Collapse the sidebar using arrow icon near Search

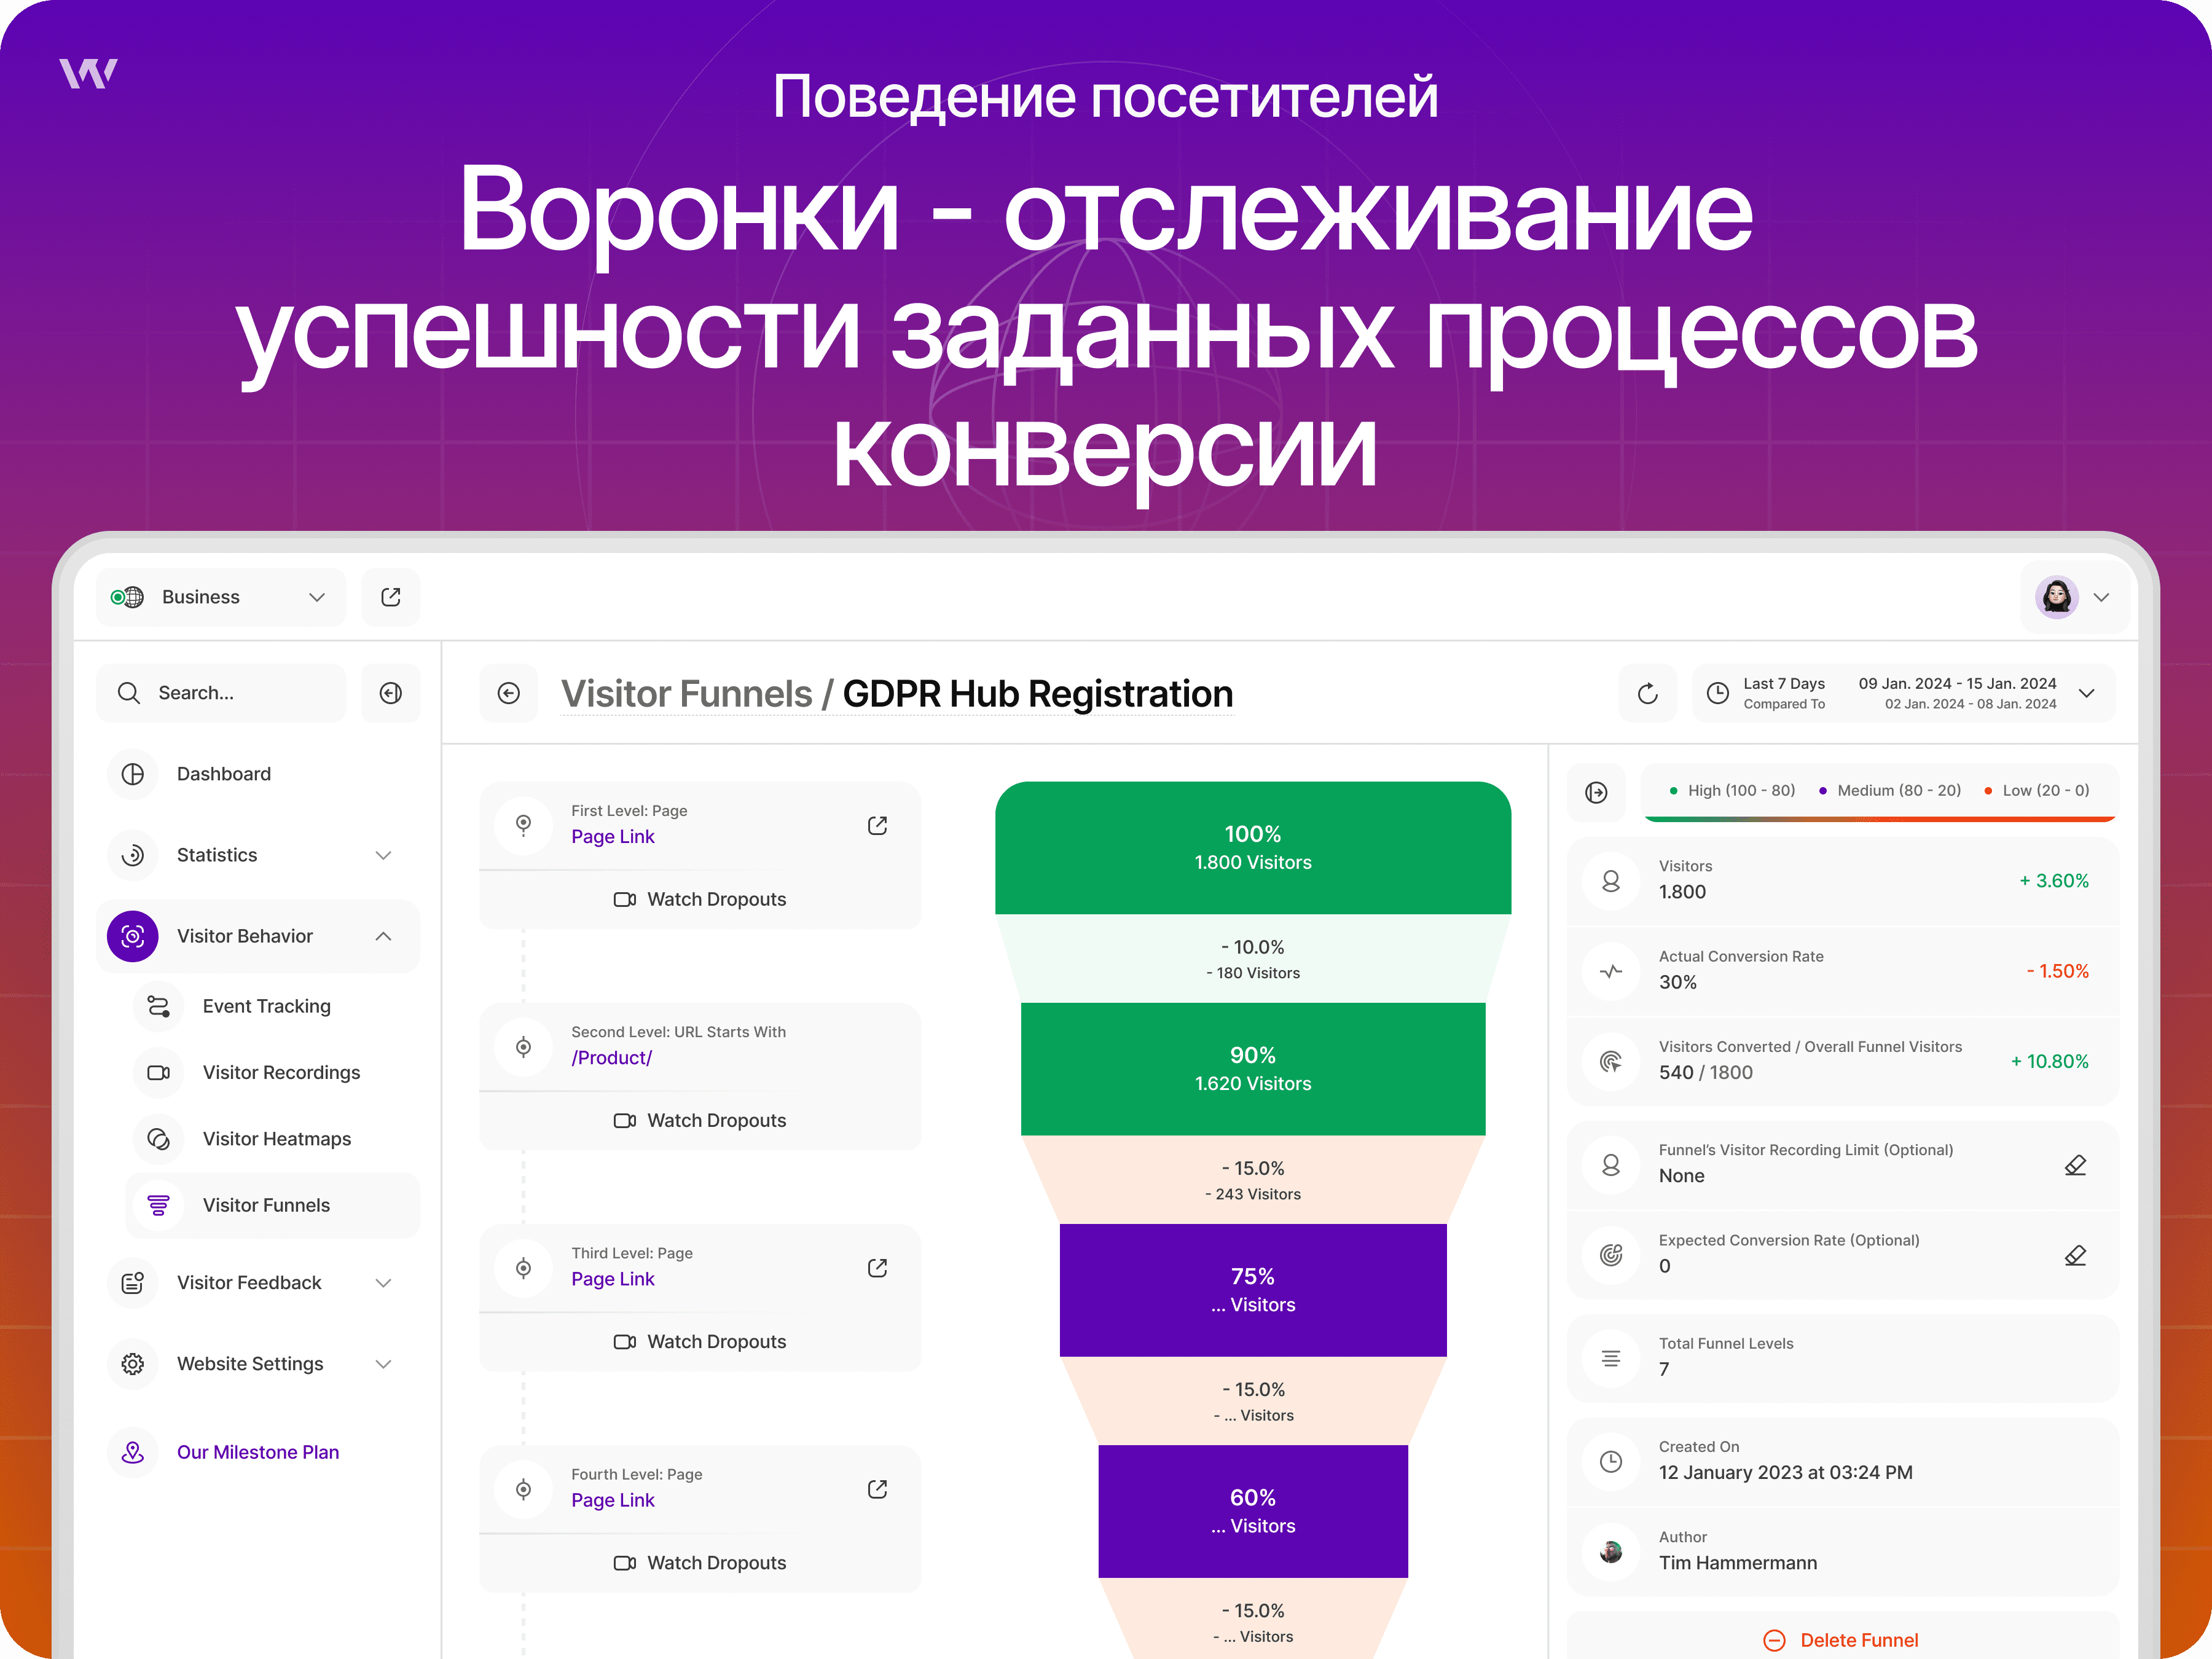click(390, 693)
